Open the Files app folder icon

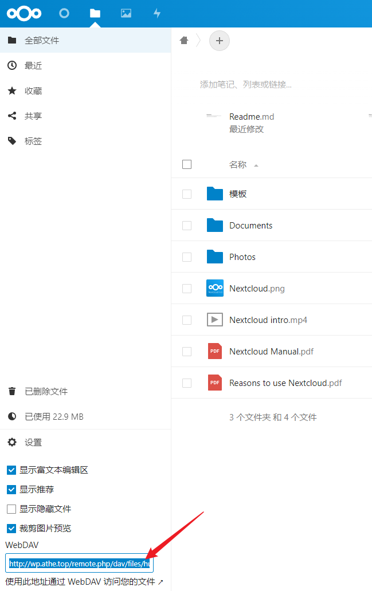click(95, 14)
